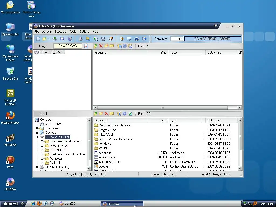This screenshot has width=276, height=207.
Task: Open the Options menu
Action: click(x=84, y=32)
